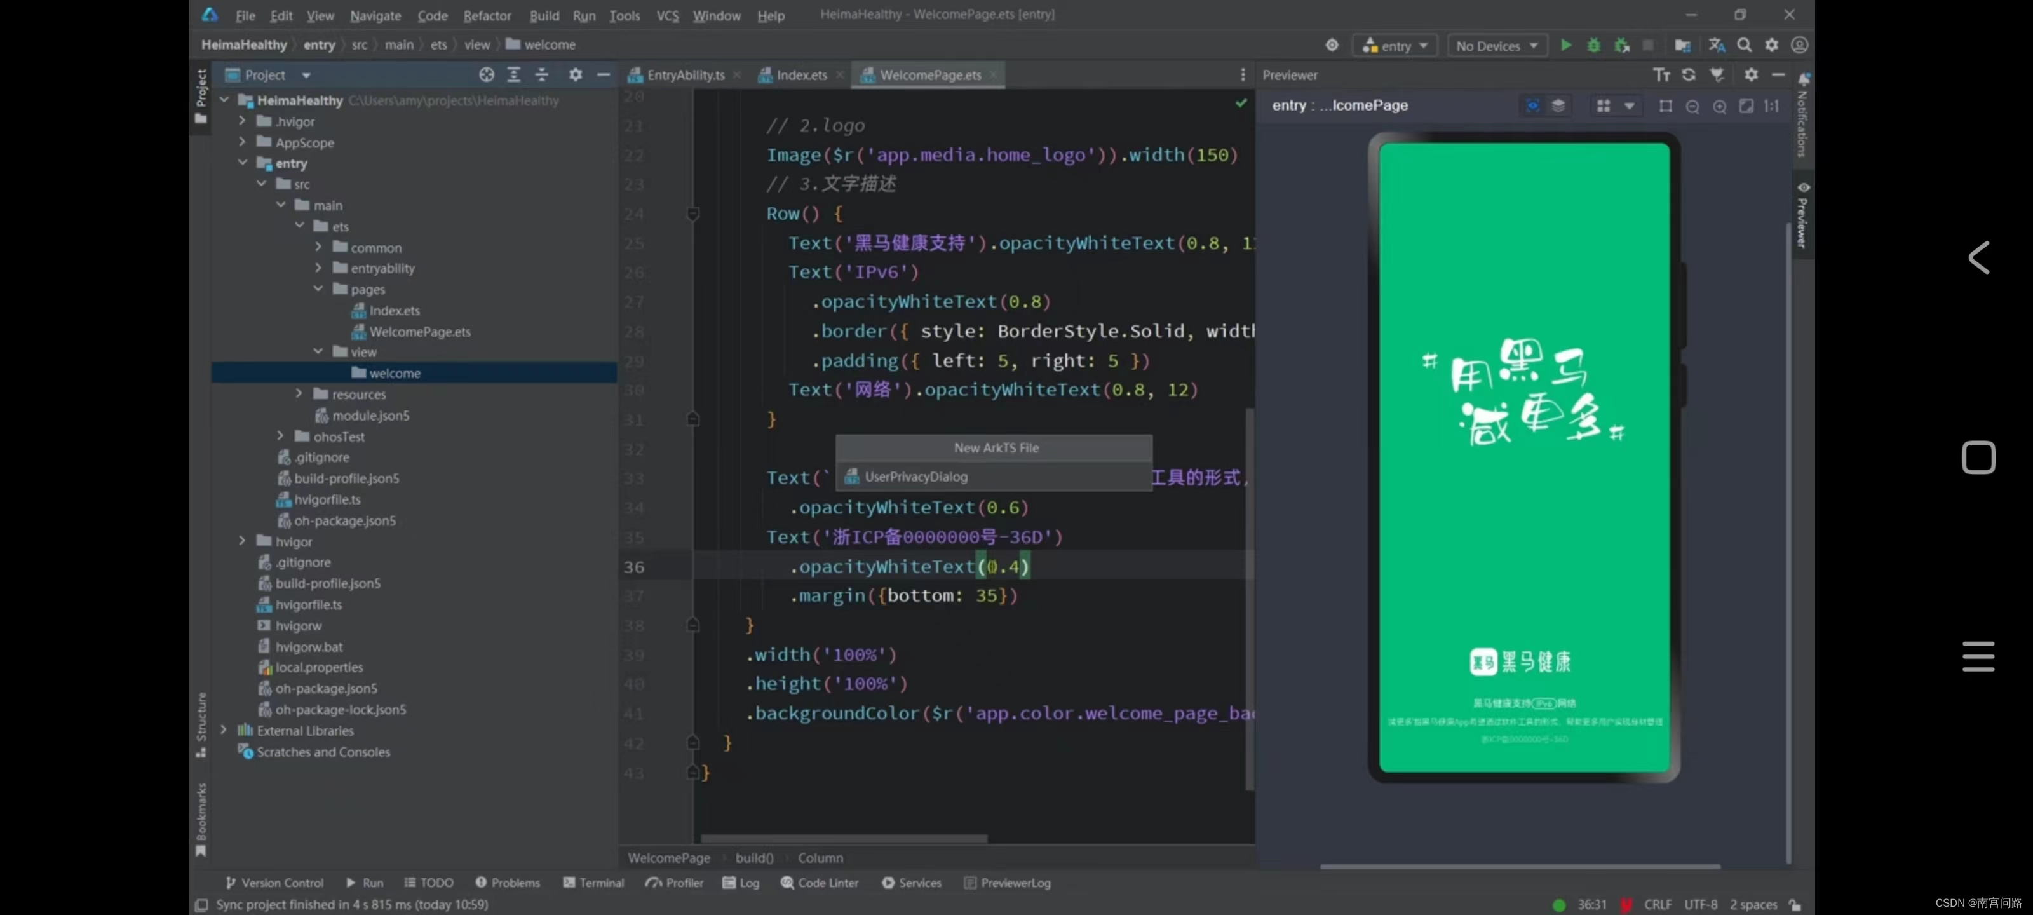
Task: Close the WelcomePage.ets tab
Action: 993,75
